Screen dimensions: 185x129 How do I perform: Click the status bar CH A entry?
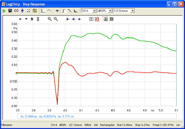click(x=54, y=125)
